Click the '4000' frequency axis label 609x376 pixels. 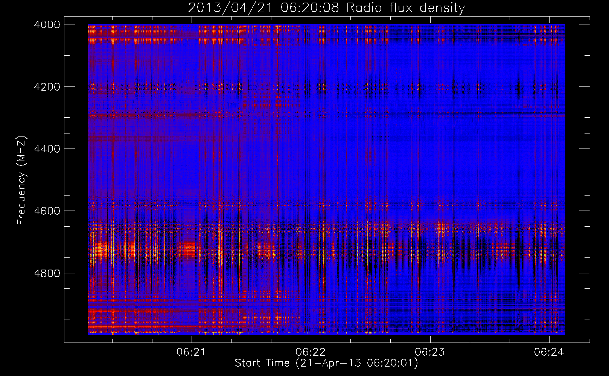point(47,24)
